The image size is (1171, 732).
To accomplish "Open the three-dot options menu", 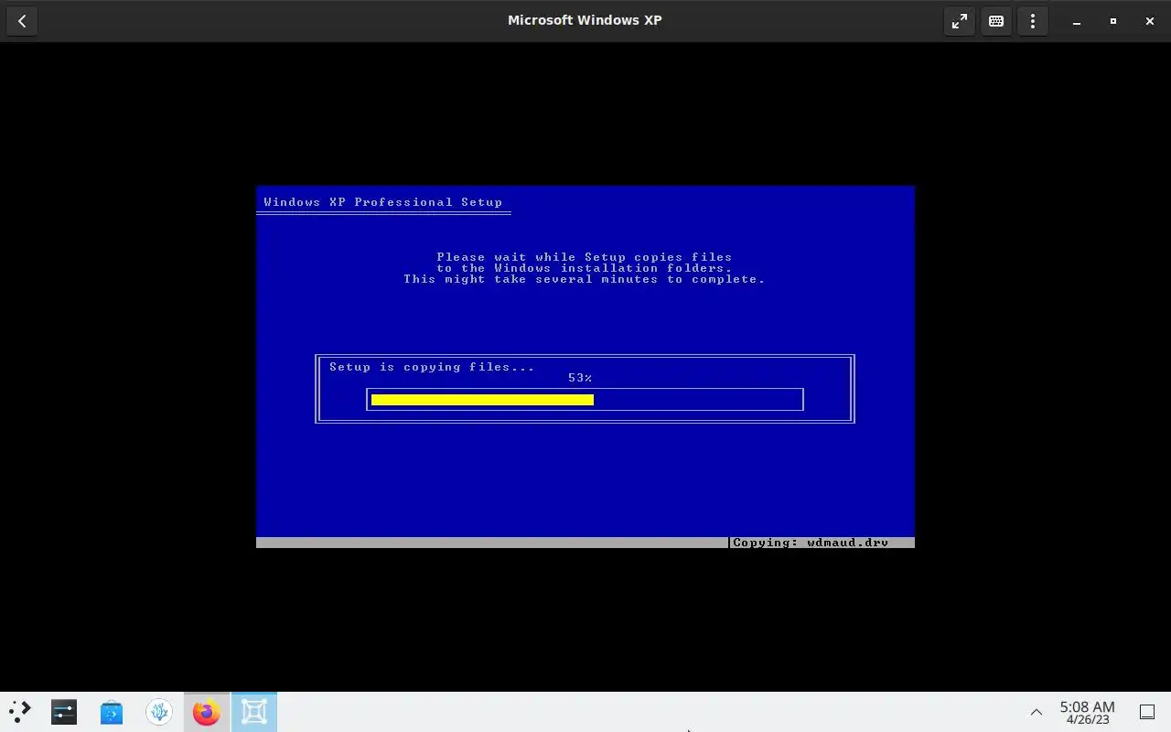I will (1033, 20).
